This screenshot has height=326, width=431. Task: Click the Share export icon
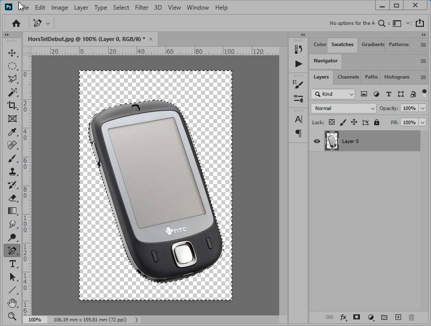(420, 23)
